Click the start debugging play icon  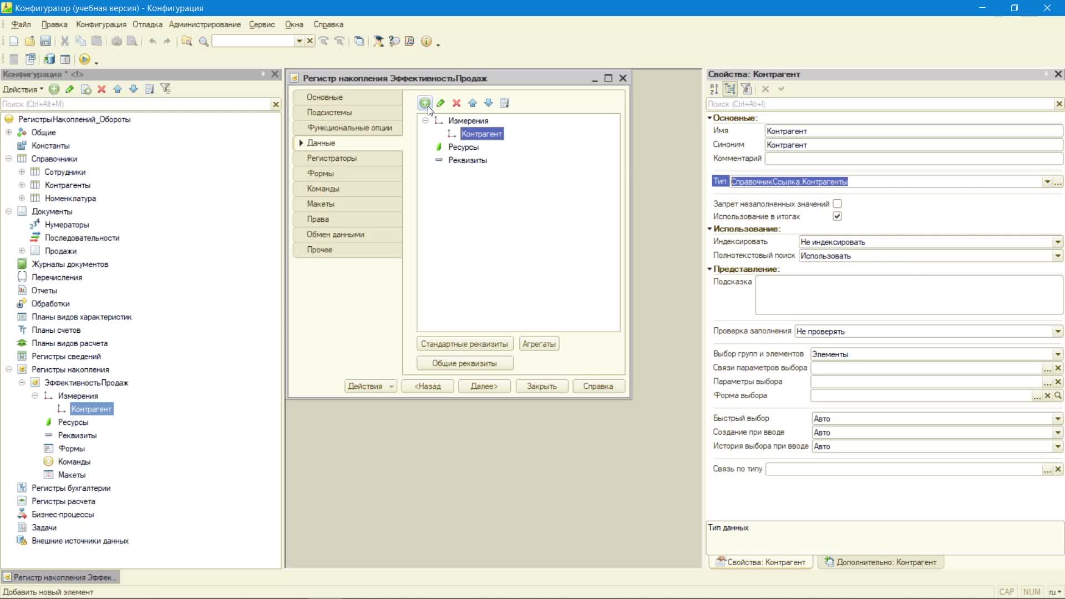tap(84, 59)
